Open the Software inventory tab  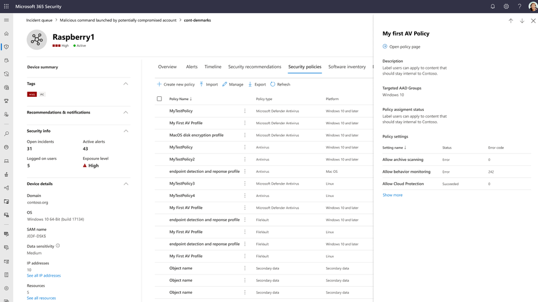click(x=347, y=67)
